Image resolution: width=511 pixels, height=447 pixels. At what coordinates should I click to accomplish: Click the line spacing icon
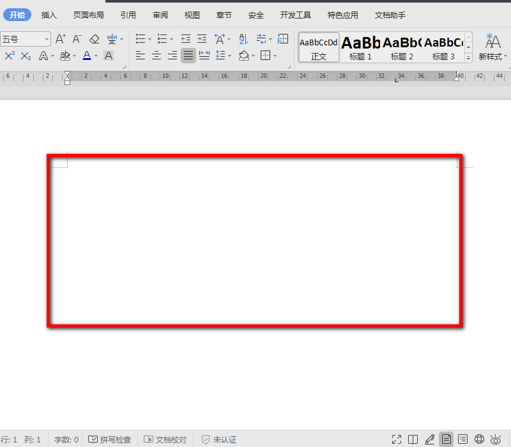220,56
